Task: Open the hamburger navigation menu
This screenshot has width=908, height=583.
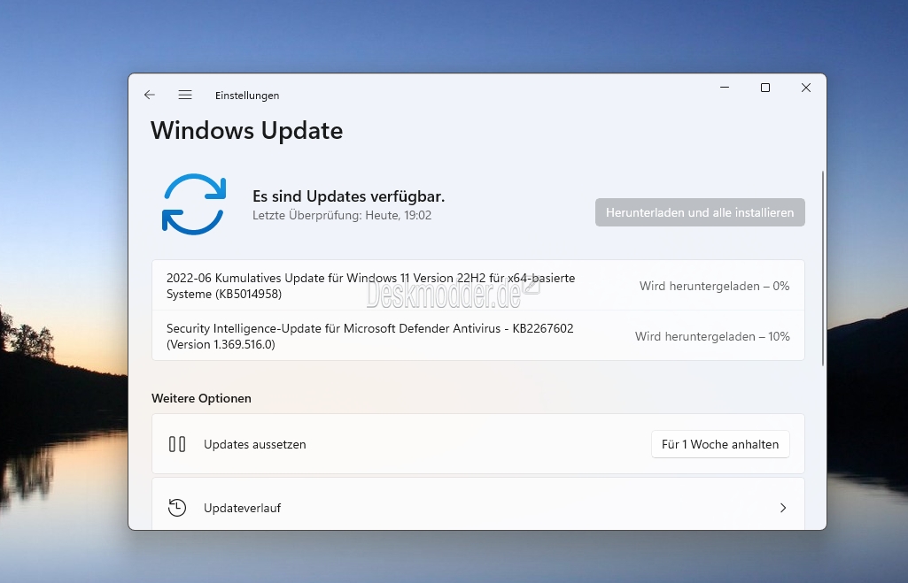Action: [185, 95]
